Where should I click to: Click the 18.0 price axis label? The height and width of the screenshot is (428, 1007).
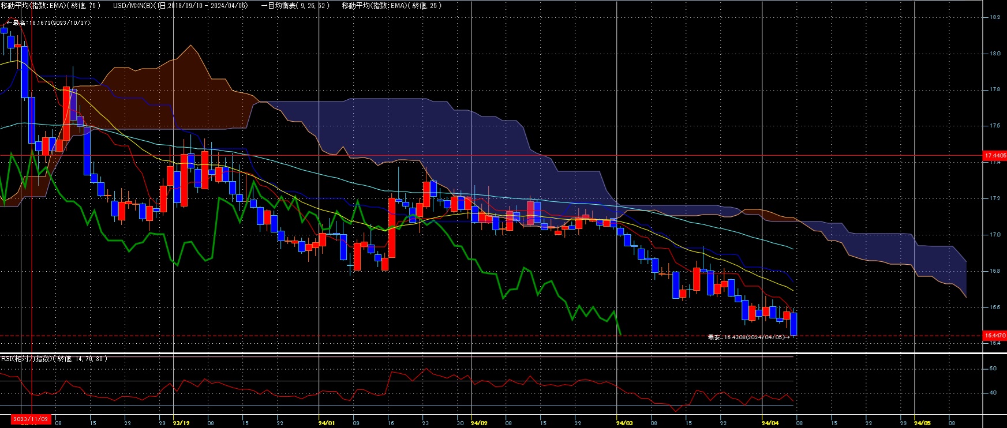click(995, 54)
